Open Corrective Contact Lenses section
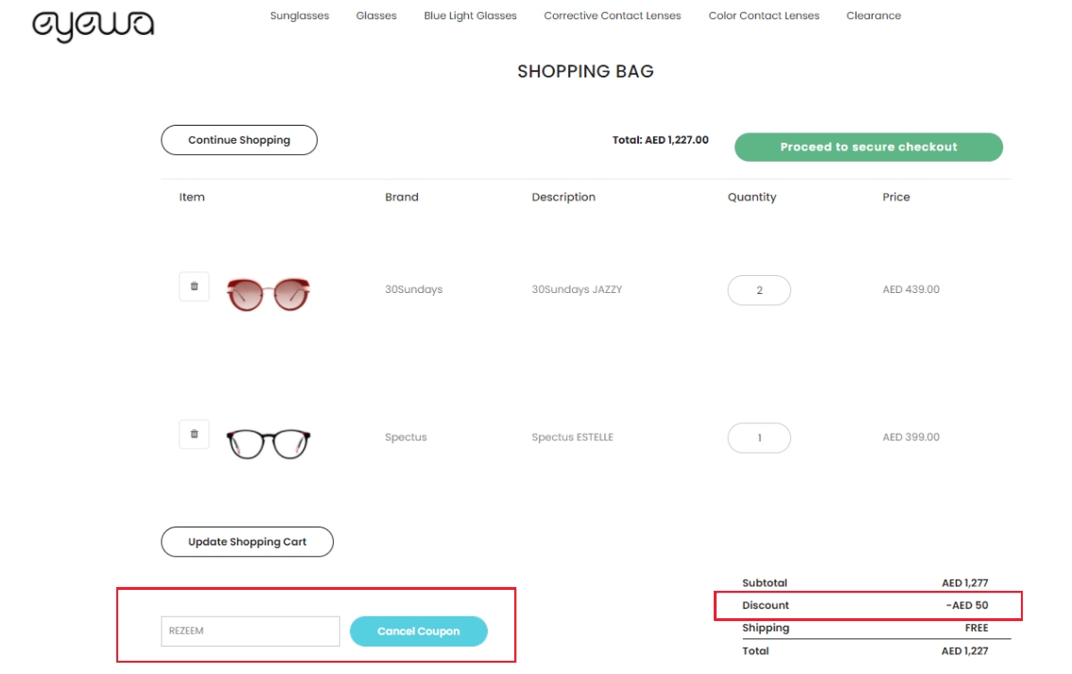The image size is (1072, 674). [x=612, y=15]
